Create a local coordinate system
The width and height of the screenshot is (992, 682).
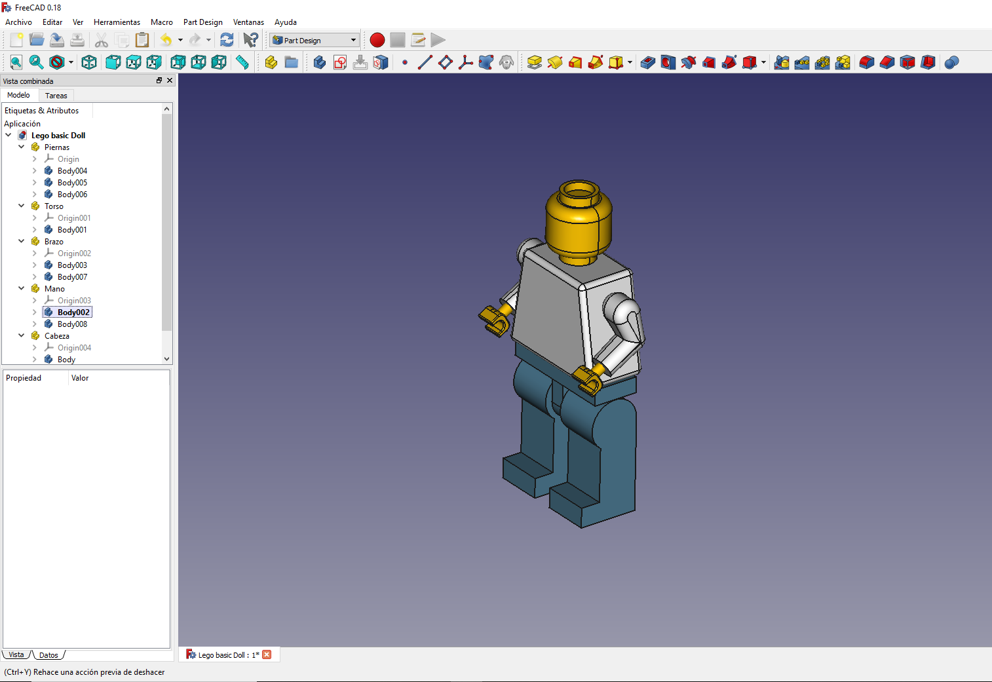tap(466, 62)
